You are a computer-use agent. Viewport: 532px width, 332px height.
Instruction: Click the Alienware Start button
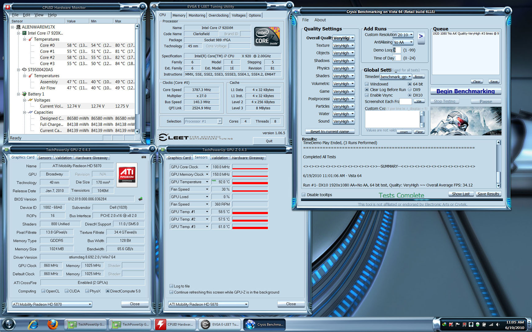(x=9, y=324)
